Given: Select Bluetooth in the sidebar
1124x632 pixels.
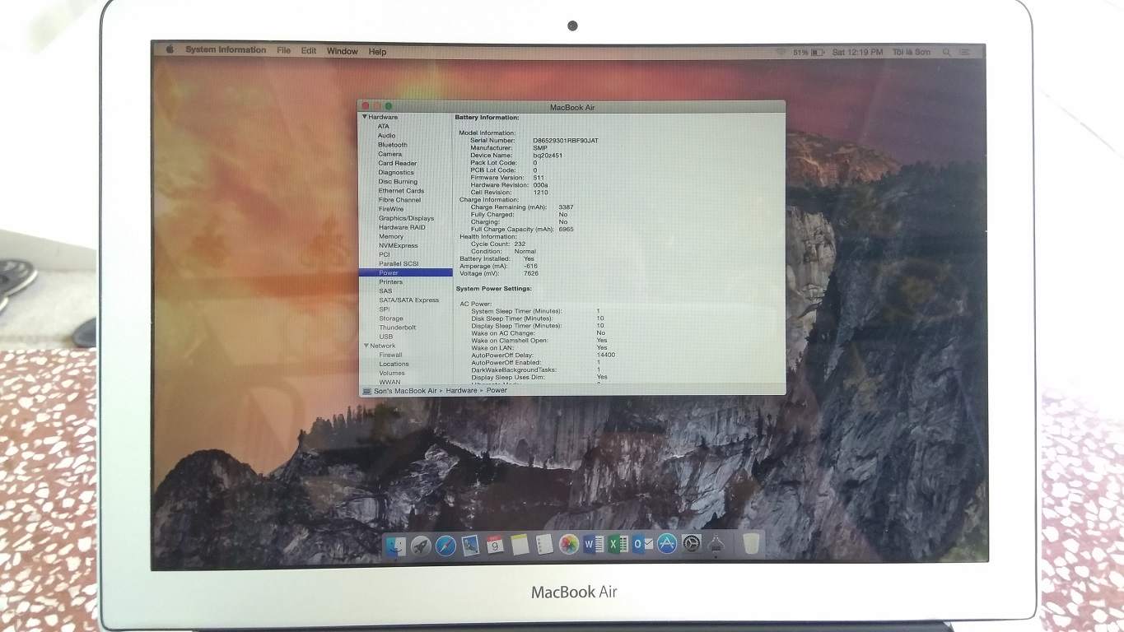Looking at the screenshot, I should coord(393,145).
